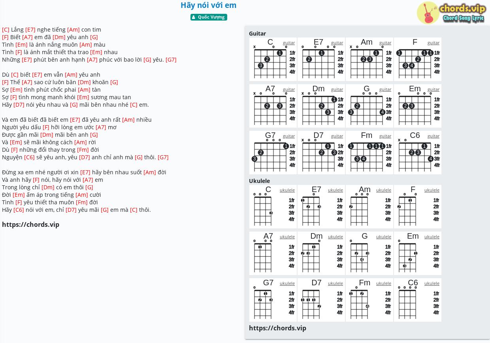Open the guitar link for chord C

pyautogui.click(x=289, y=43)
